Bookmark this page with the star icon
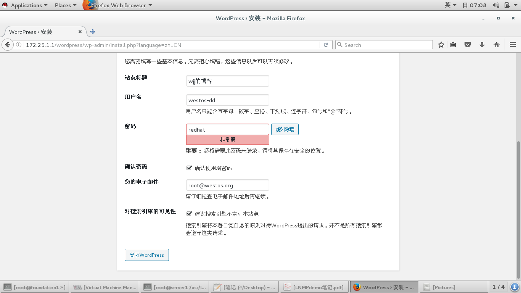The height and width of the screenshot is (293, 521). pos(441,45)
